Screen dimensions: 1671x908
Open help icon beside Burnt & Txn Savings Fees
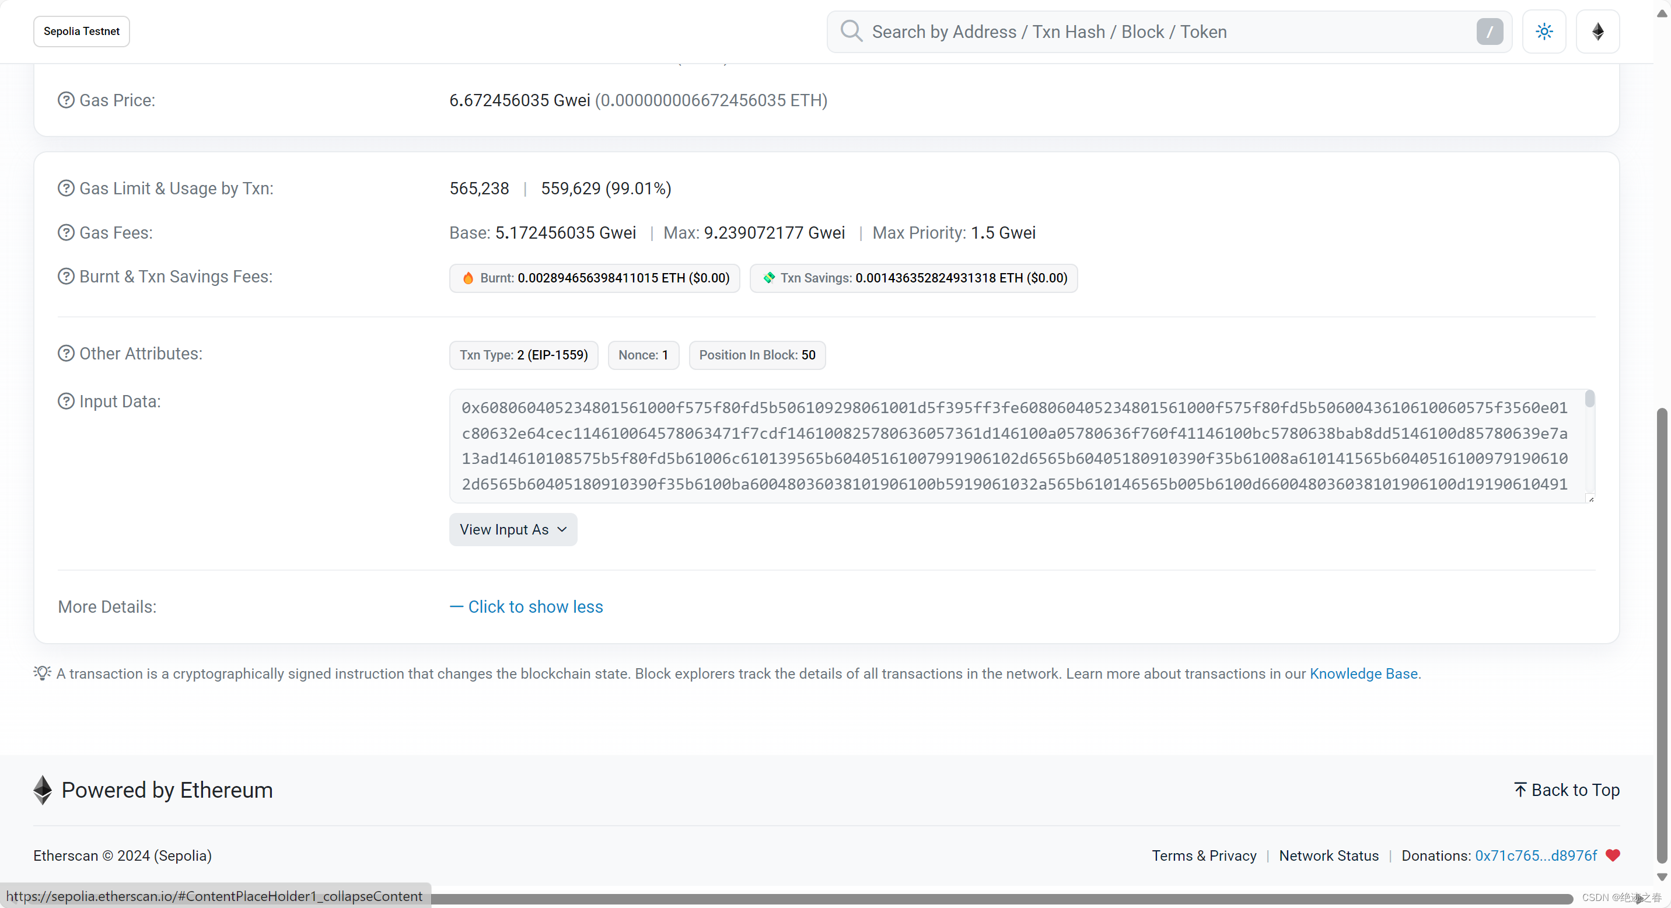(x=66, y=276)
